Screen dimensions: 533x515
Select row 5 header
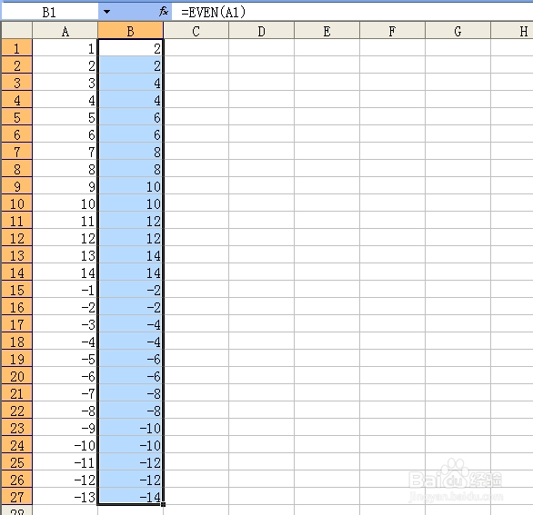[x=16, y=117]
